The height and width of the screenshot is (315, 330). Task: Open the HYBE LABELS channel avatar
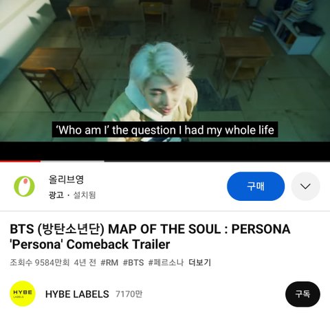[x=23, y=294]
